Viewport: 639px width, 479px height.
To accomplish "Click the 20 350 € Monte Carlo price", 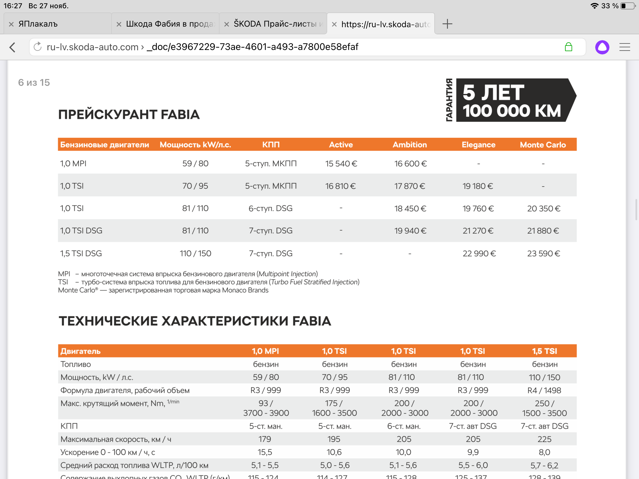I will (x=544, y=208).
